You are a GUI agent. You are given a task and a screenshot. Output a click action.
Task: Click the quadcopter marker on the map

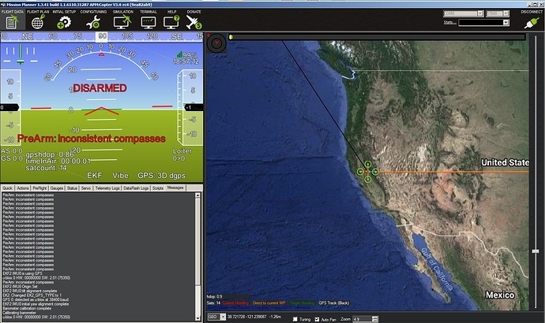pos(368,172)
